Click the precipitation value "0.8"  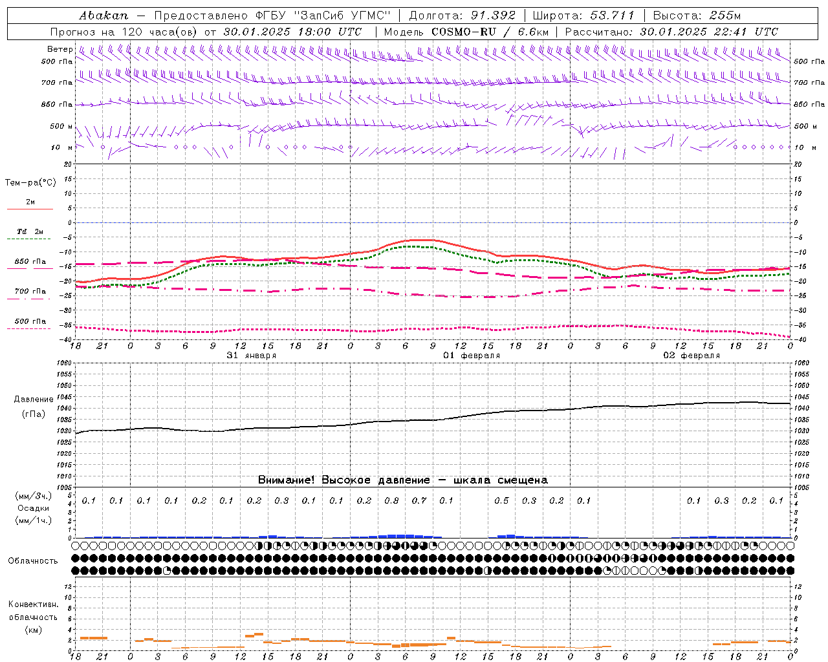[391, 501]
